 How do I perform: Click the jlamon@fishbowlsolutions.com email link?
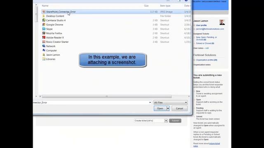210,29
